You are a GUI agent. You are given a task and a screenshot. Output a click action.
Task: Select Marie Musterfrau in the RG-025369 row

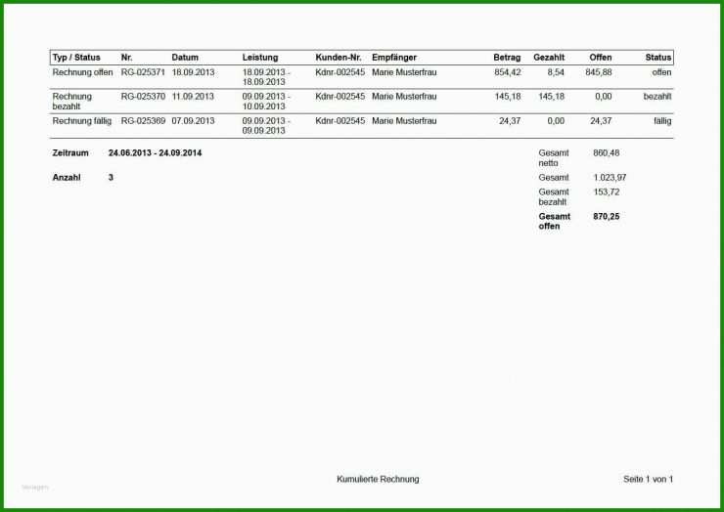click(404, 121)
